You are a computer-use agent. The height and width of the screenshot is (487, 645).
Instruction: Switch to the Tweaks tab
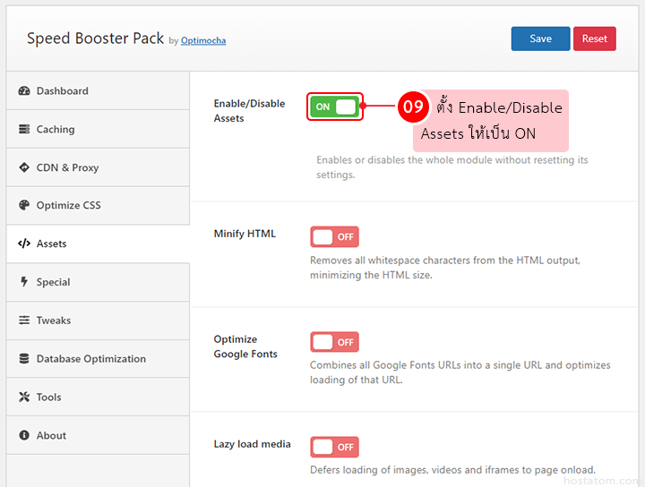(x=54, y=320)
